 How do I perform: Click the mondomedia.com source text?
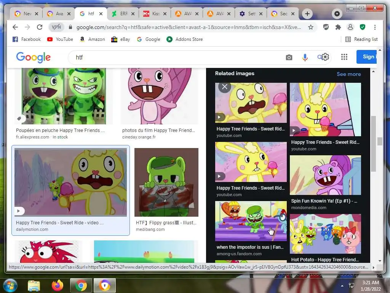[308, 208]
